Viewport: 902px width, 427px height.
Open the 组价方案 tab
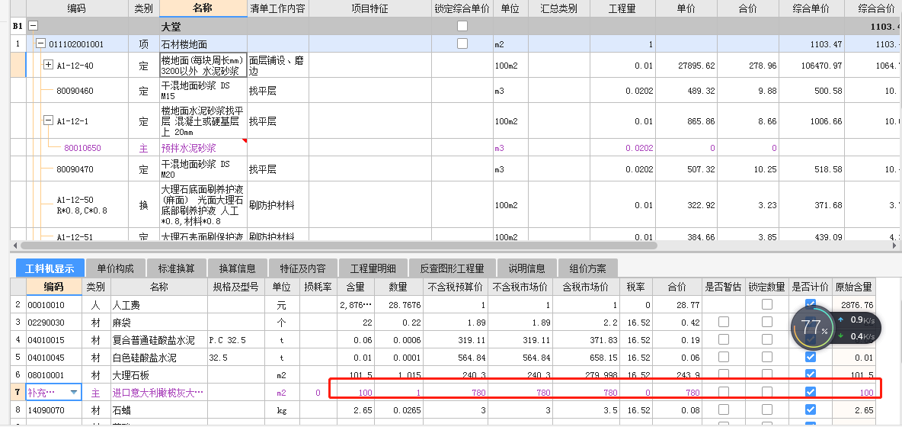[588, 268]
